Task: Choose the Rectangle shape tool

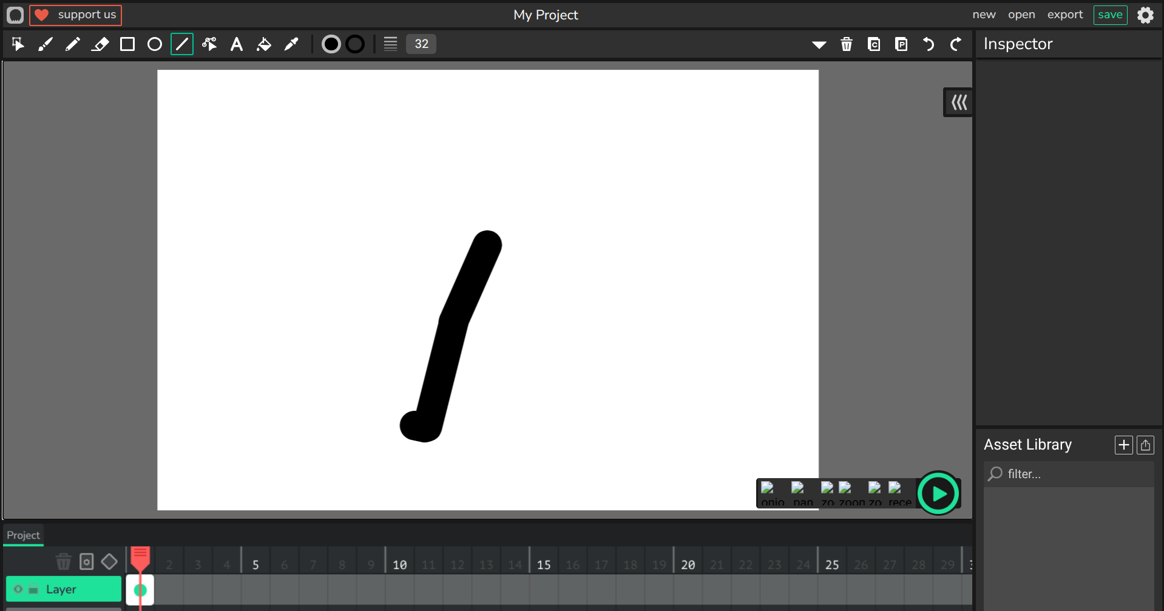Action: point(127,44)
